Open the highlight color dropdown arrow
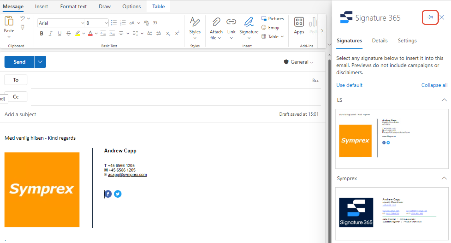Screen dimensions: 451x243 (83, 33)
